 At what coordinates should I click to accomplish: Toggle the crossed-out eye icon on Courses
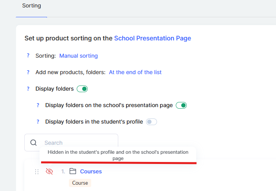(49, 171)
